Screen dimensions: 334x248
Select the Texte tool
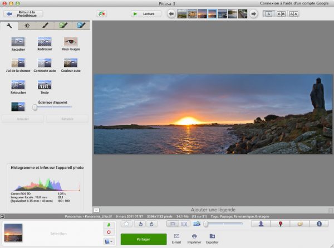tap(45, 85)
